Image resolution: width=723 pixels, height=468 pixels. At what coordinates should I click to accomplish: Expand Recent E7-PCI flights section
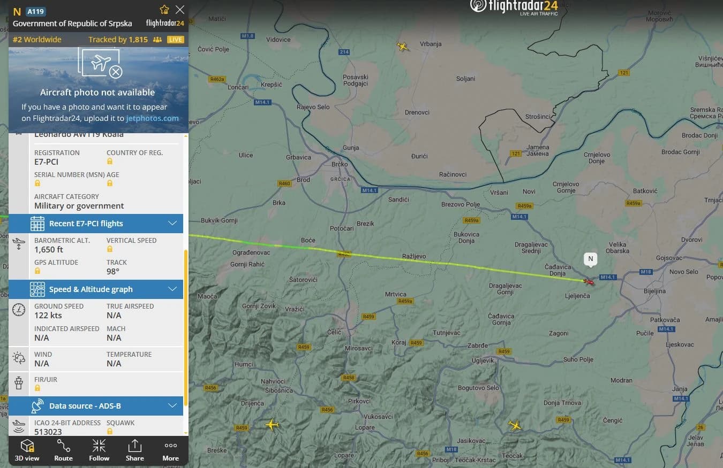click(x=96, y=224)
